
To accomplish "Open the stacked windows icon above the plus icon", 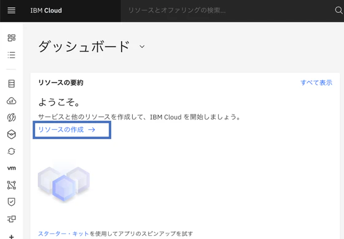I will 12,219.
